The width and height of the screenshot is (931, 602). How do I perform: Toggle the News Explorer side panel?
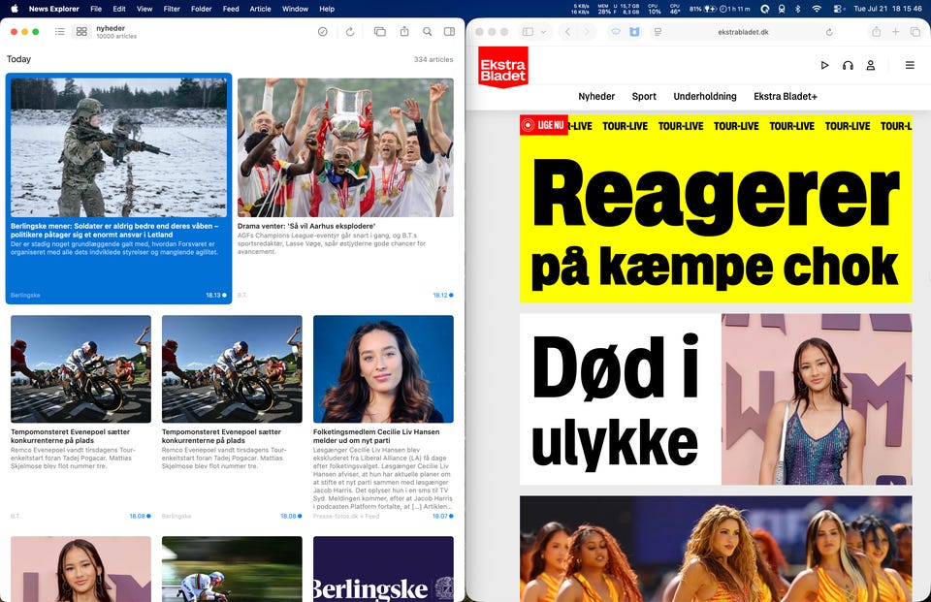[449, 31]
